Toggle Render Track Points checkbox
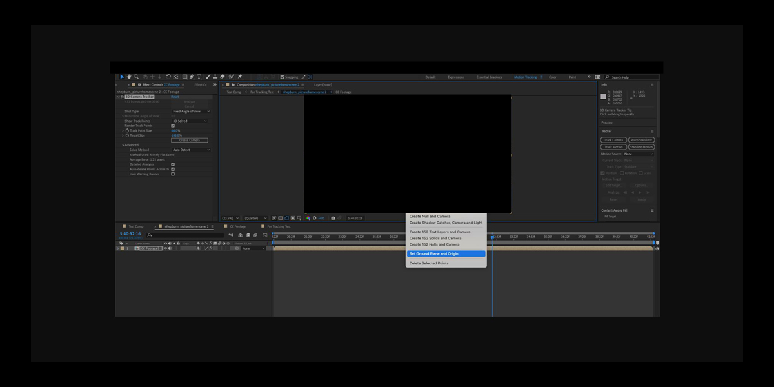 (173, 126)
